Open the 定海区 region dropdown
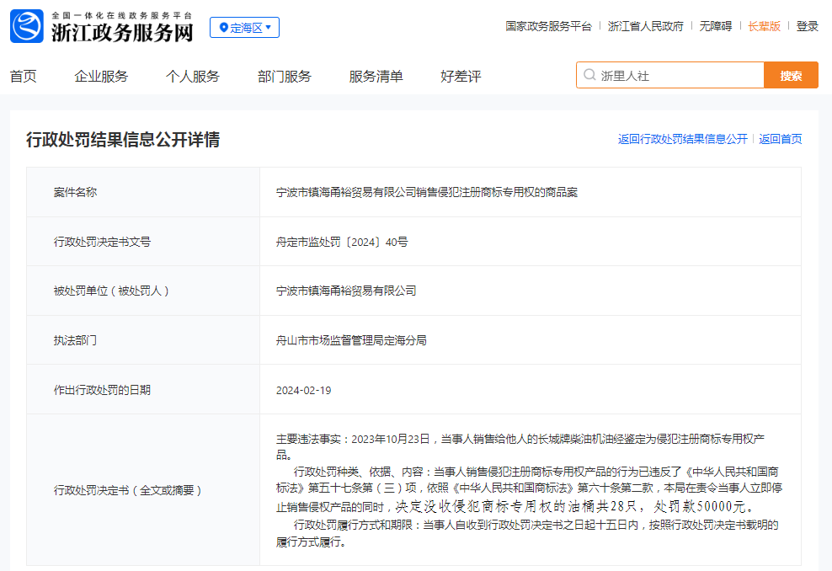Viewport: 832px width, 571px height. [244, 28]
